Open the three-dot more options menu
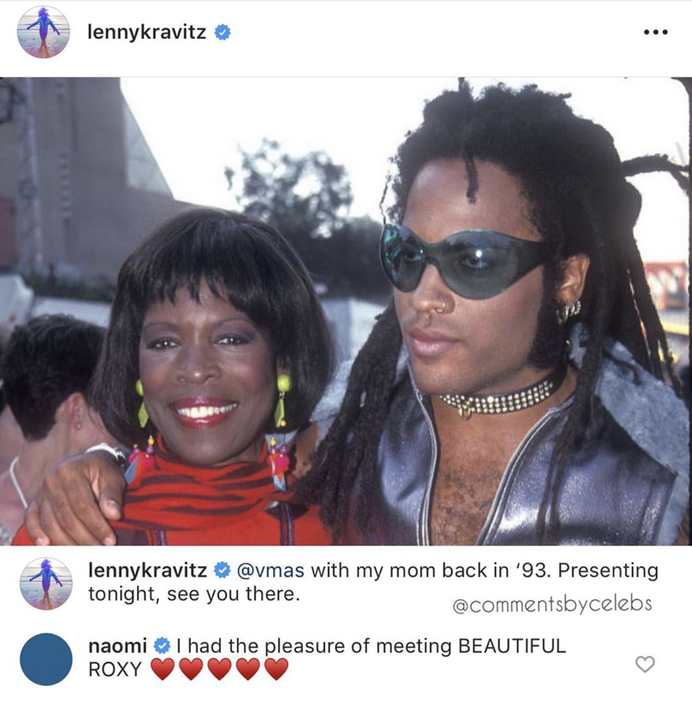Viewport: 692px width, 703px height. pyautogui.click(x=656, y=32)
